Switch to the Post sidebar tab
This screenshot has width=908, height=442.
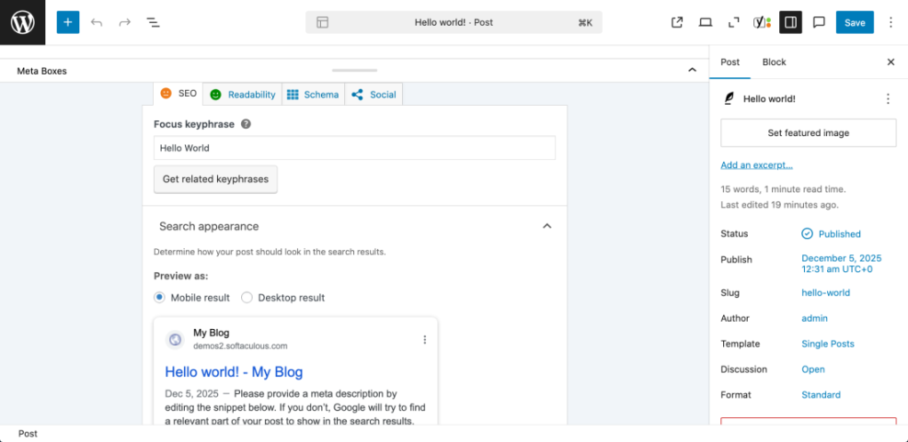click(730, 62)
